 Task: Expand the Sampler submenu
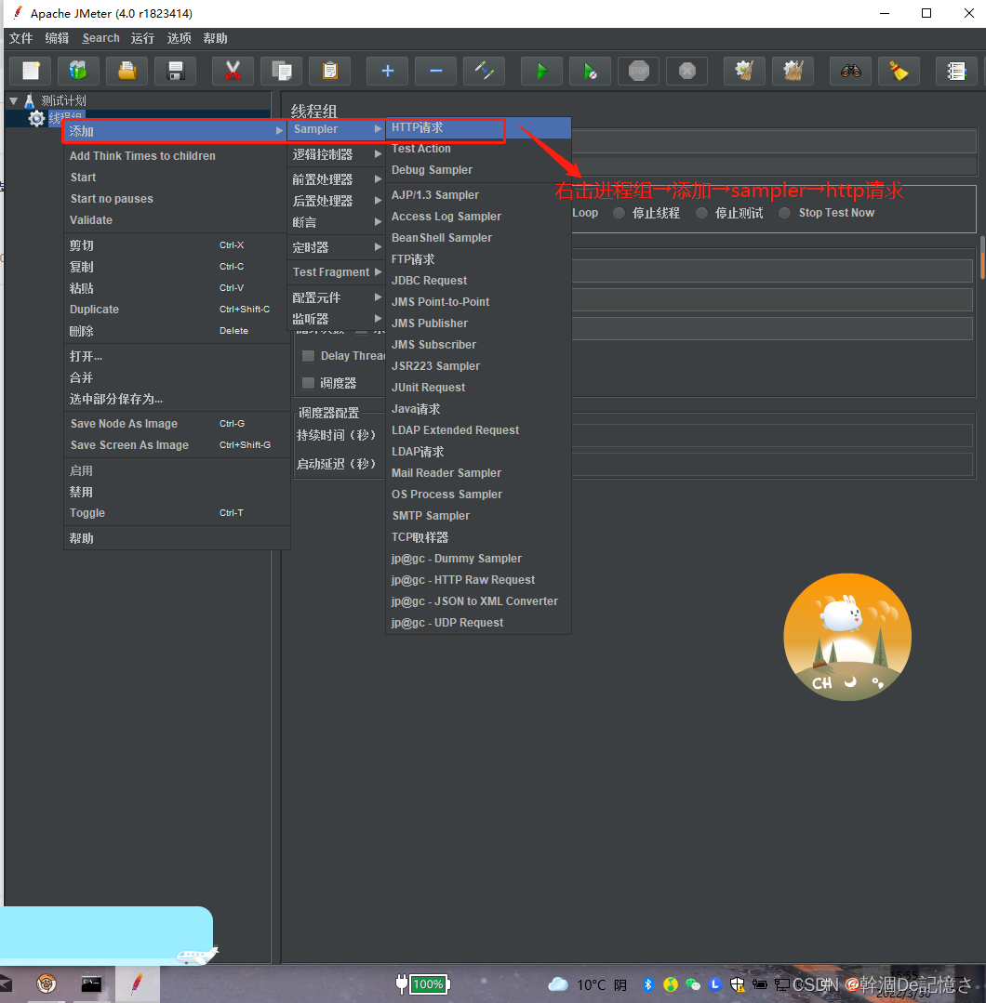pyautogui.click(x=337, y=128)
